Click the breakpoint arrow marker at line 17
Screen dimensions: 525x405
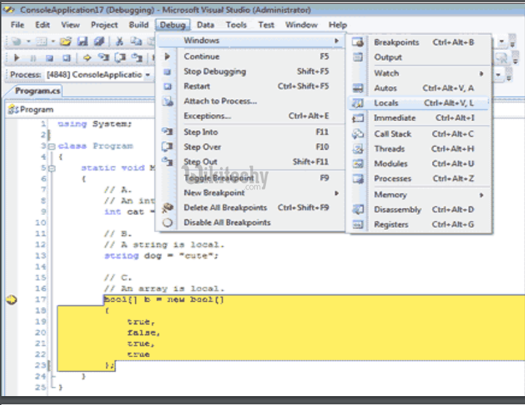point(11,300)
